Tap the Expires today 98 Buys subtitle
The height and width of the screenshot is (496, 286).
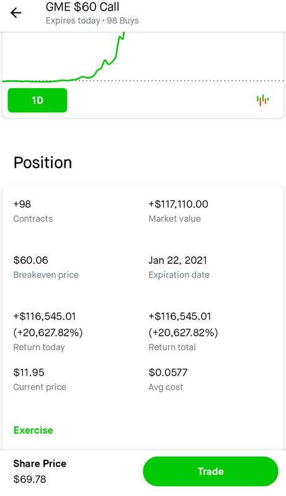point(92,20)
